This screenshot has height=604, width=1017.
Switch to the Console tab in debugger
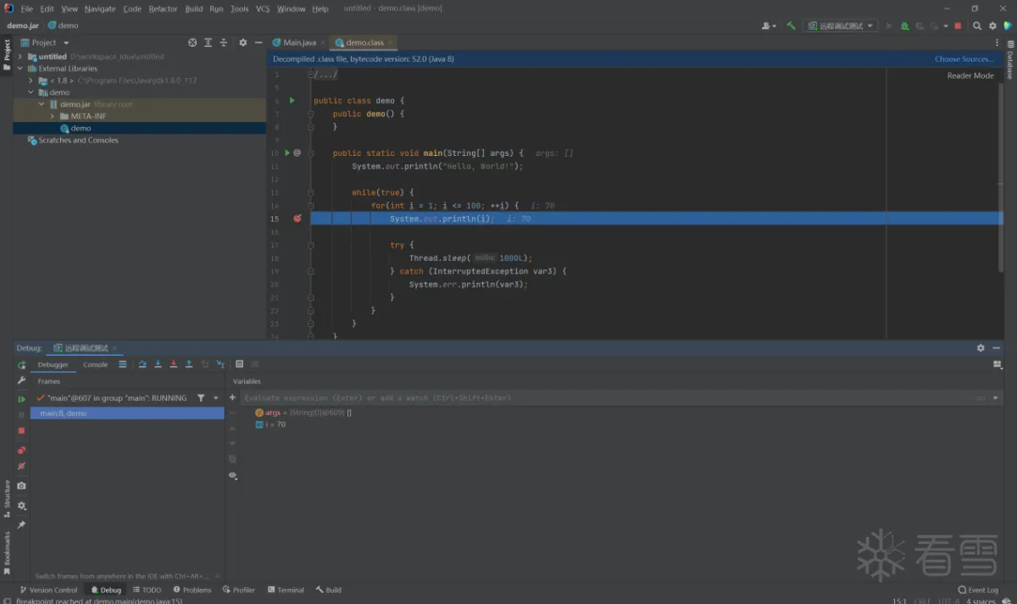pyautogui.click(x=95, y=364)
